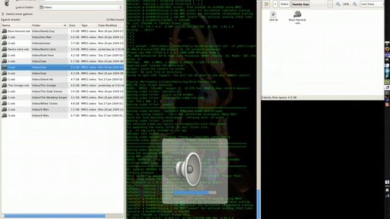This screenshot has width=390, height=219.
Task: Toggle the pencil edit-location icon in file browser
Action: click(x=266, y=4)
